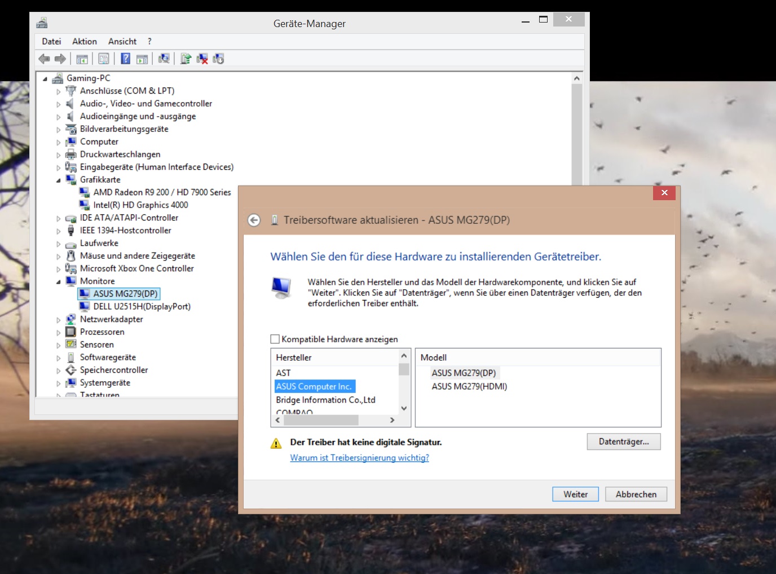Click device tree scroll up arrow

pyautogui.click(x=576, y=78)
